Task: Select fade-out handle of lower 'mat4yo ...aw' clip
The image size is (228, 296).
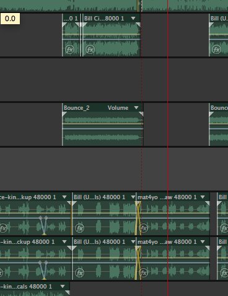Action: point(208,248)
